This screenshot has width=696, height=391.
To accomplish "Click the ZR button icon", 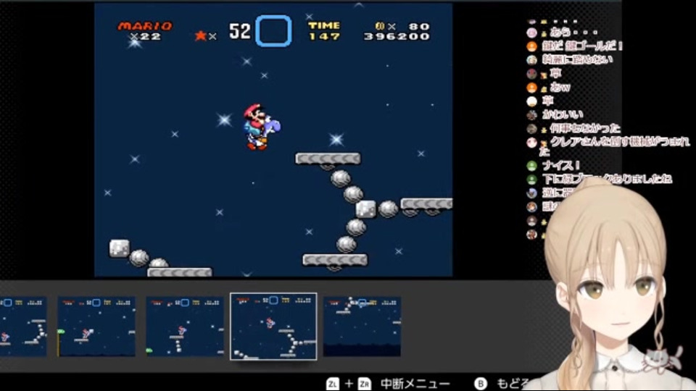I will point(365,384).
